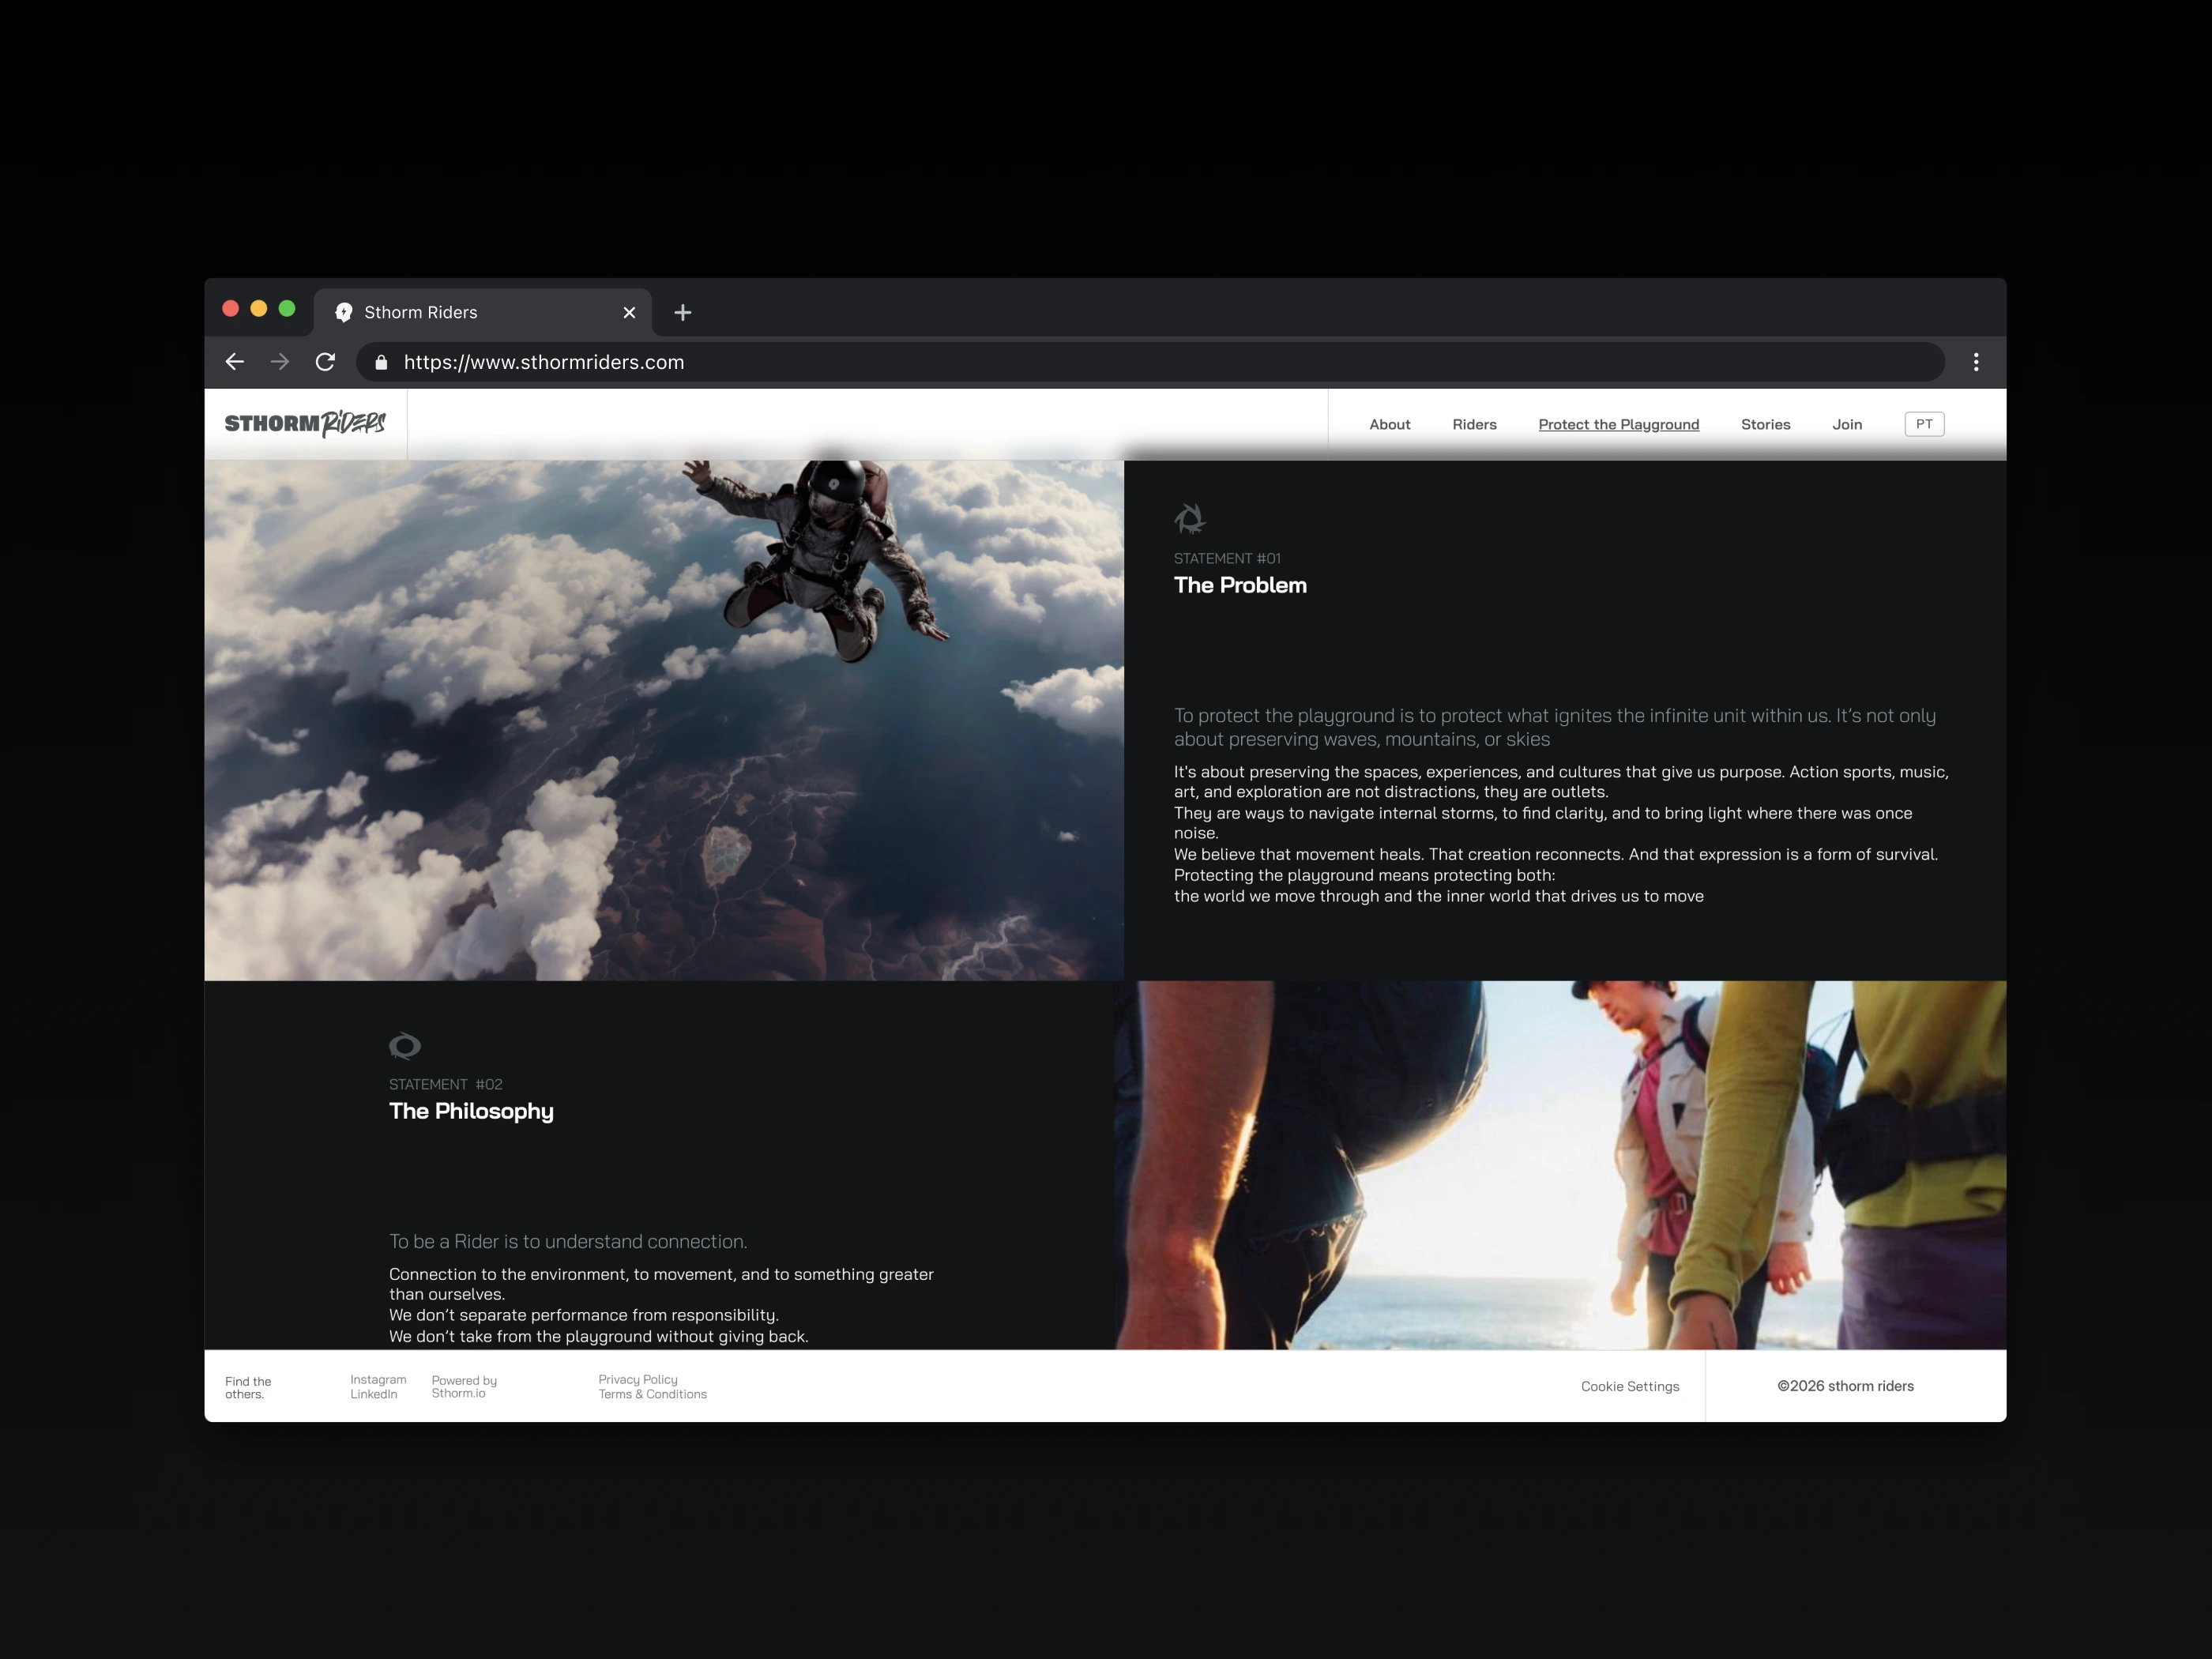Open Protect the Playground nav link
The height and width of the screenshot is (1659, 2212).
(1618, 425)
